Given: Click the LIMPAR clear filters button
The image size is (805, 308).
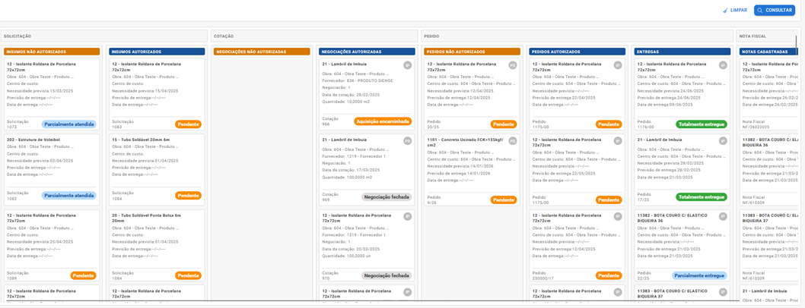Looking at the screenshot, I should coord(737,10).
